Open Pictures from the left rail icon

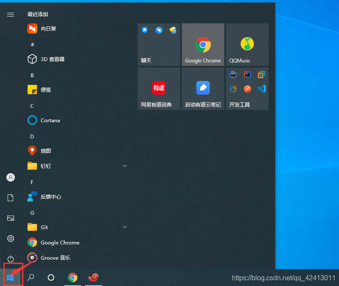(10, 218)
